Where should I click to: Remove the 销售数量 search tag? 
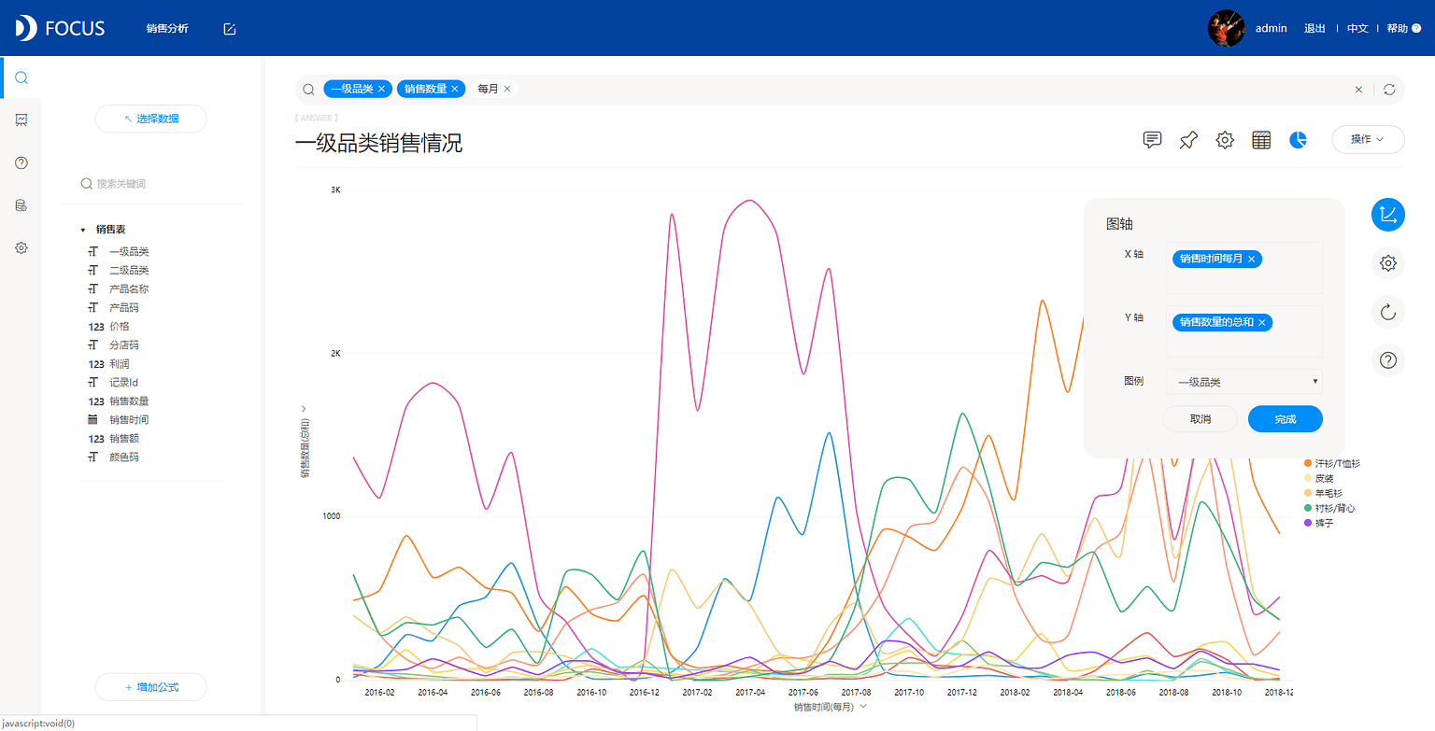(455, 89)
